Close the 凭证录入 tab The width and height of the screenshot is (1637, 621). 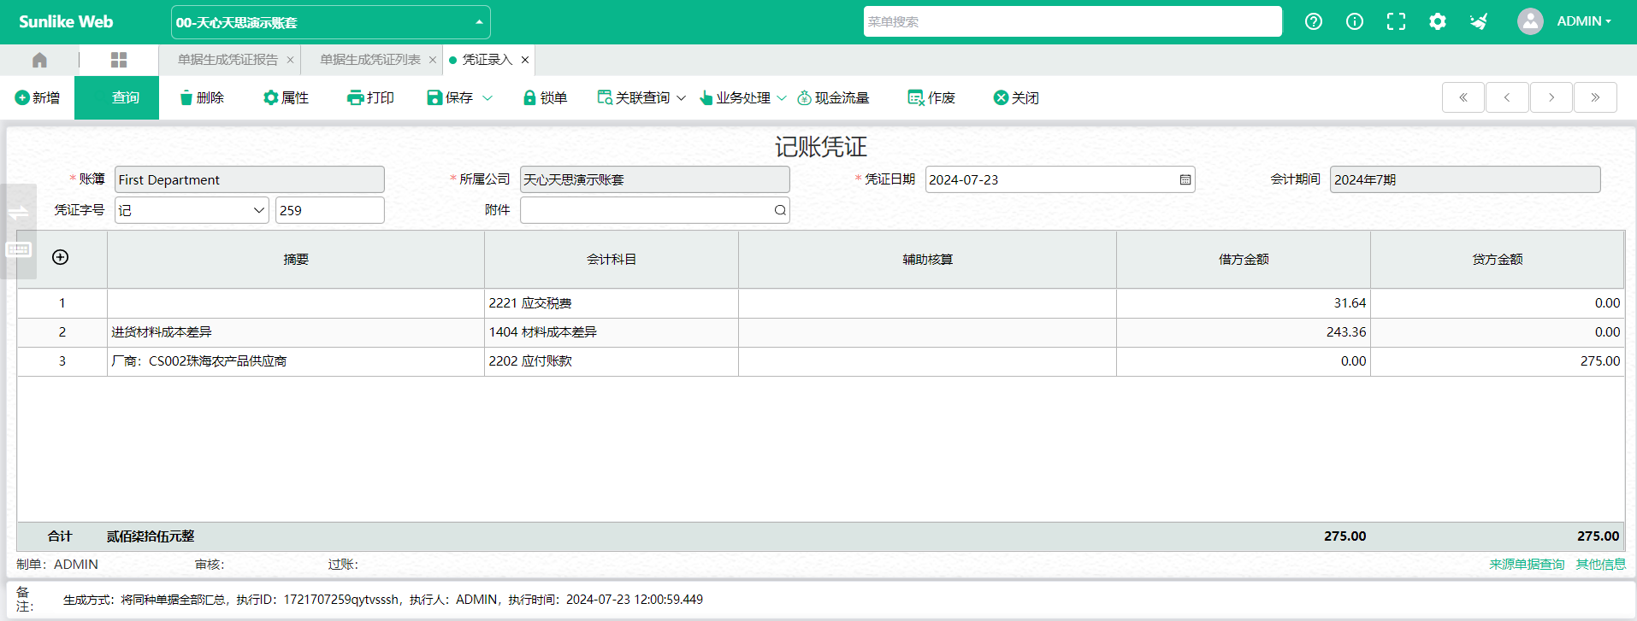click(525, 60)
